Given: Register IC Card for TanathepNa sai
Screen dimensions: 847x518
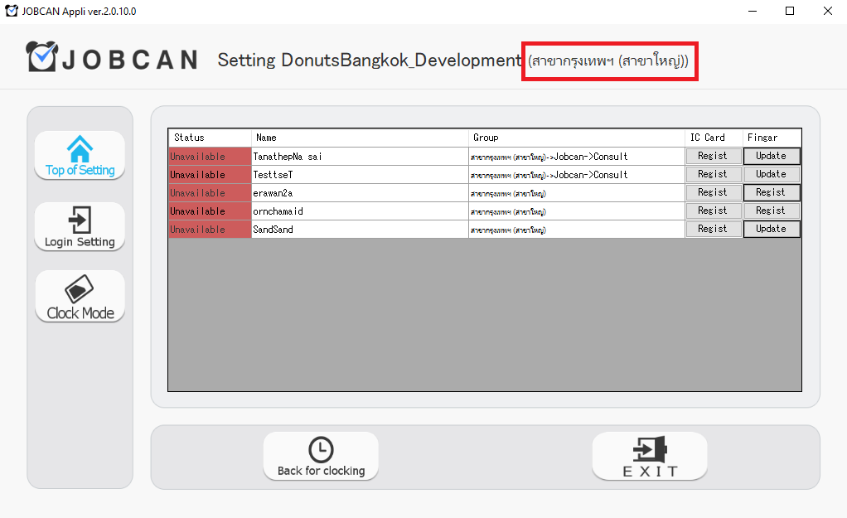Looking at the screenshot, I should tap(713, 156).
